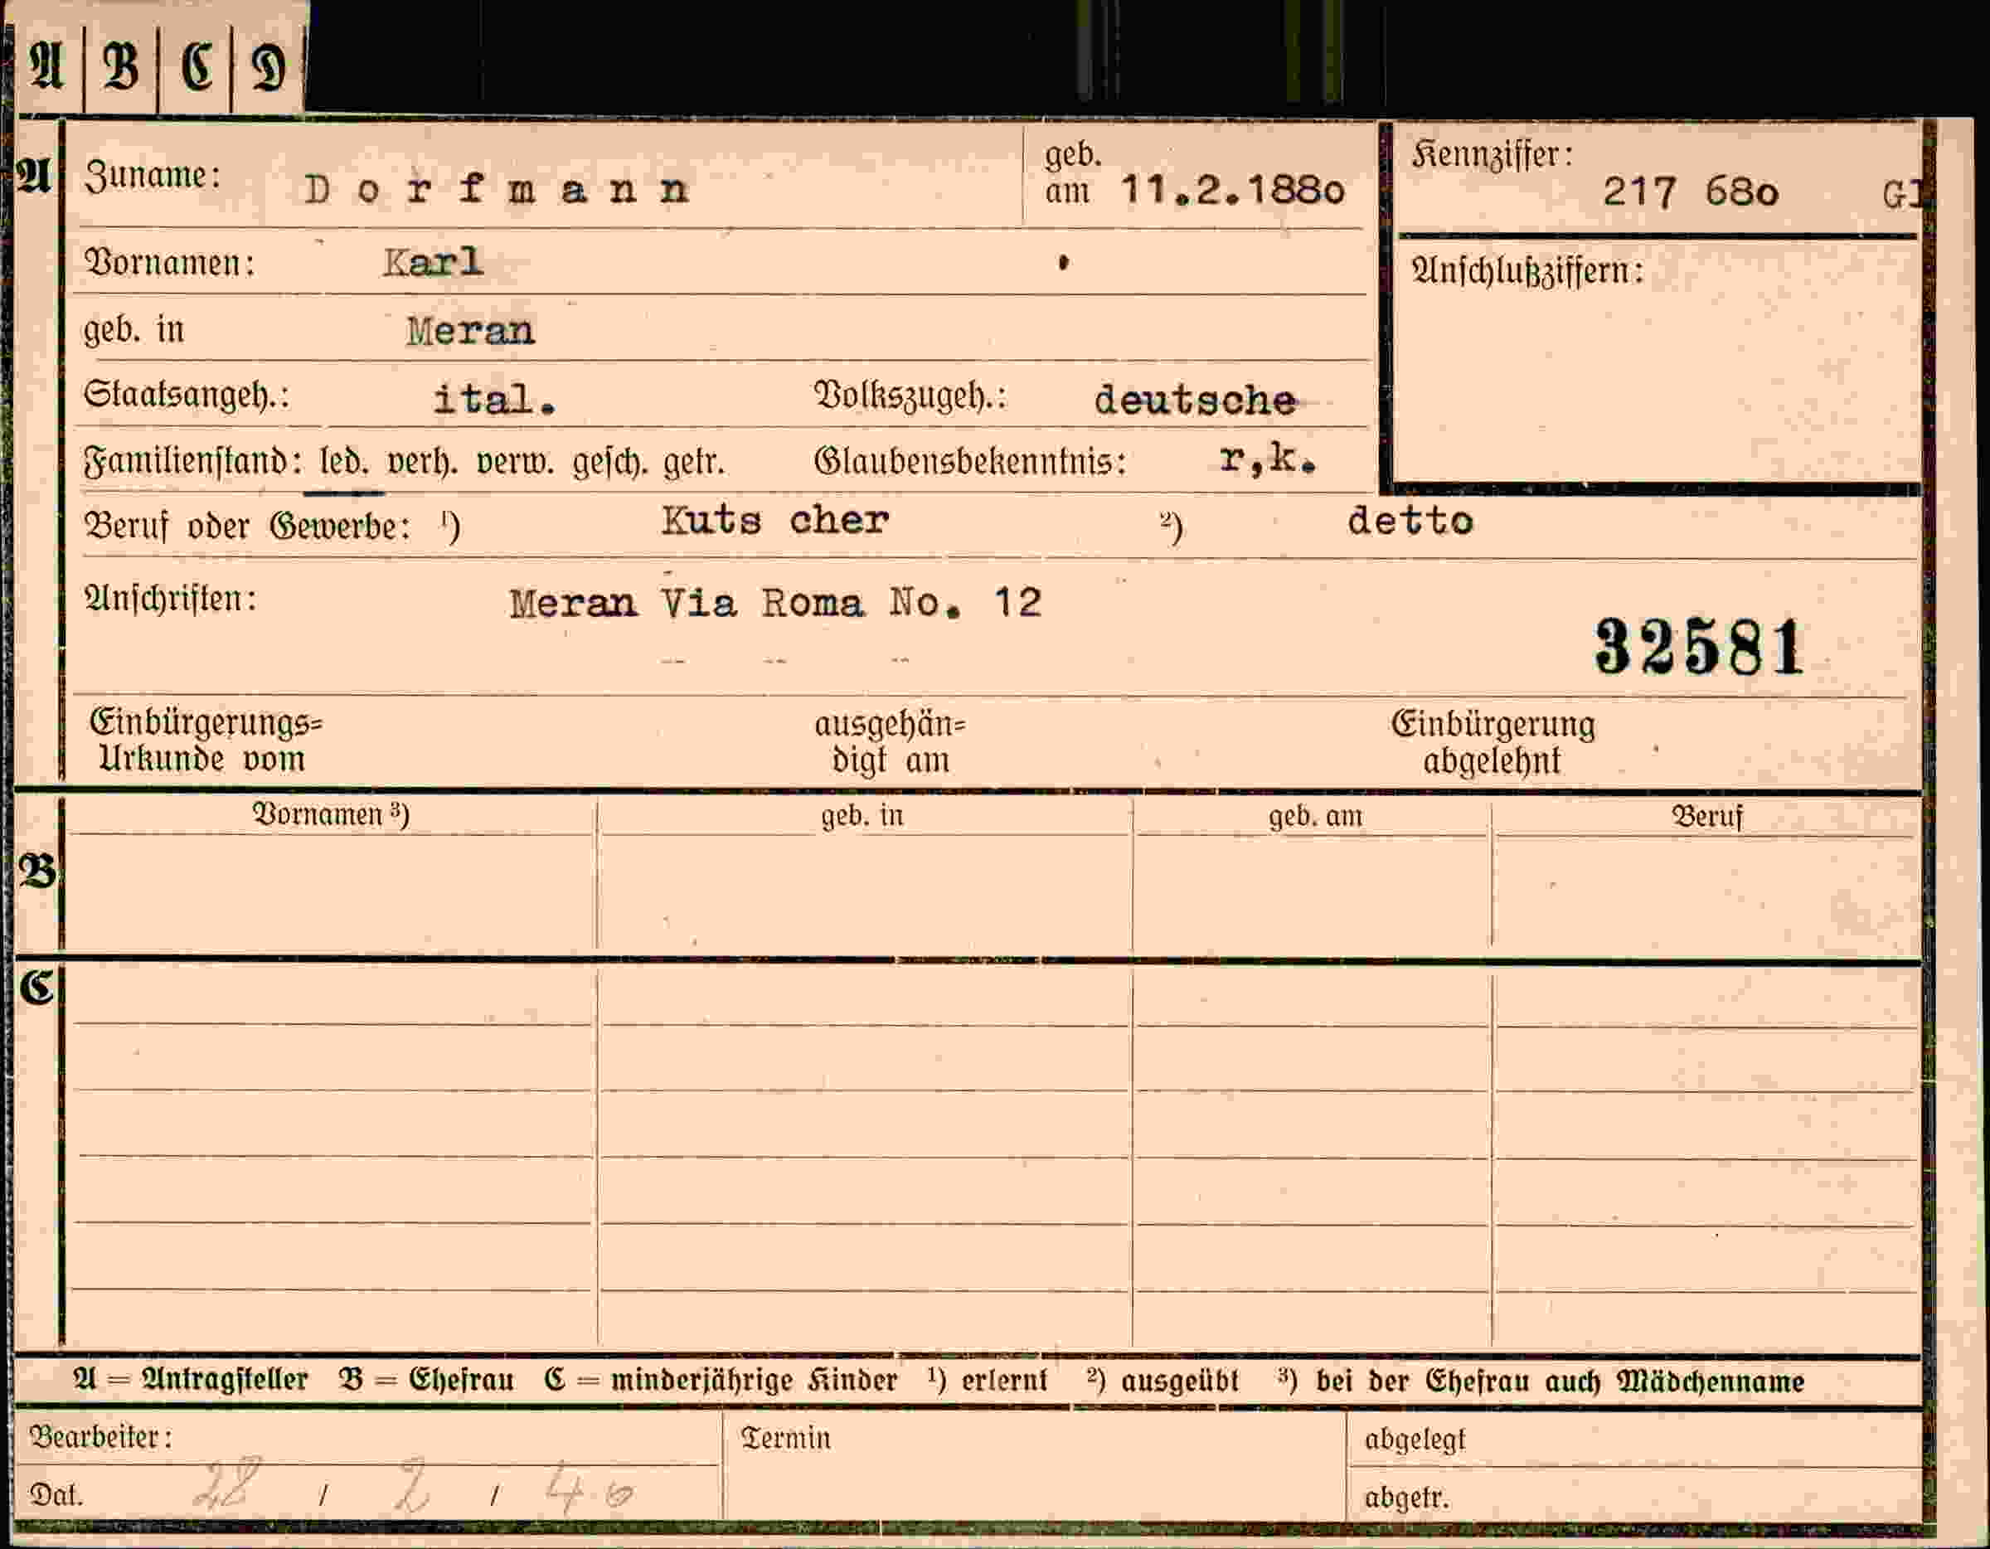1990x1549 pixels.
Task: Click the 'Termin' label
Action: (785, 1438)
